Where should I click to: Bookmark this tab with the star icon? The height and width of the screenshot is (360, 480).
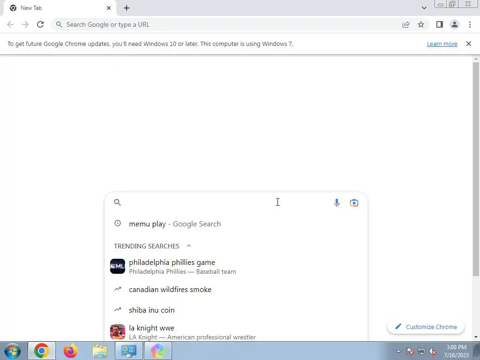(421, 24)
